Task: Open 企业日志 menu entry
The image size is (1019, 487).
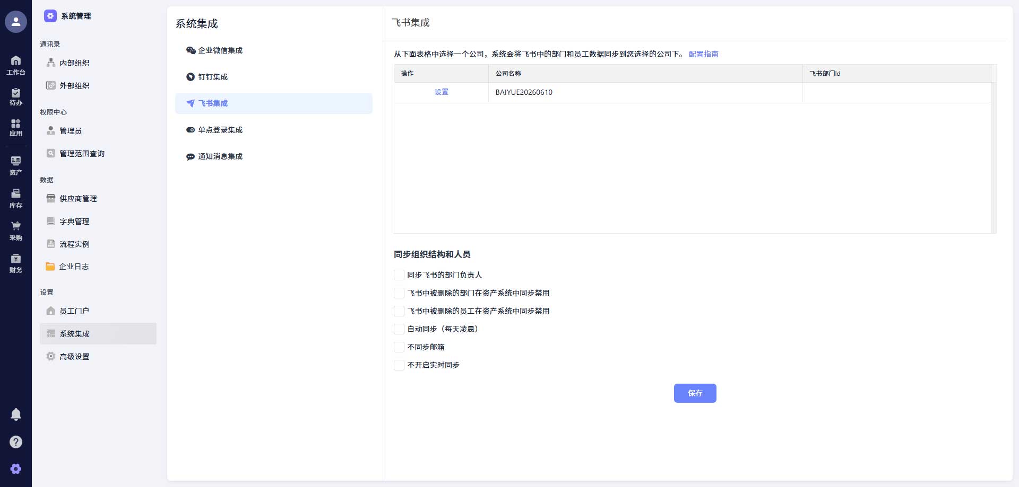Action: click(98, 267)
